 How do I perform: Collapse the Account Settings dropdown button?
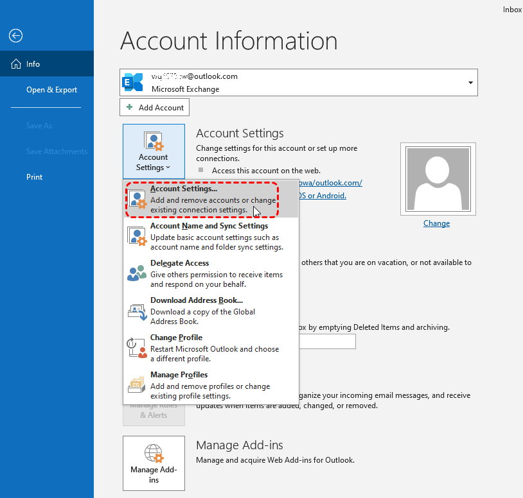[x=154, y=151]
